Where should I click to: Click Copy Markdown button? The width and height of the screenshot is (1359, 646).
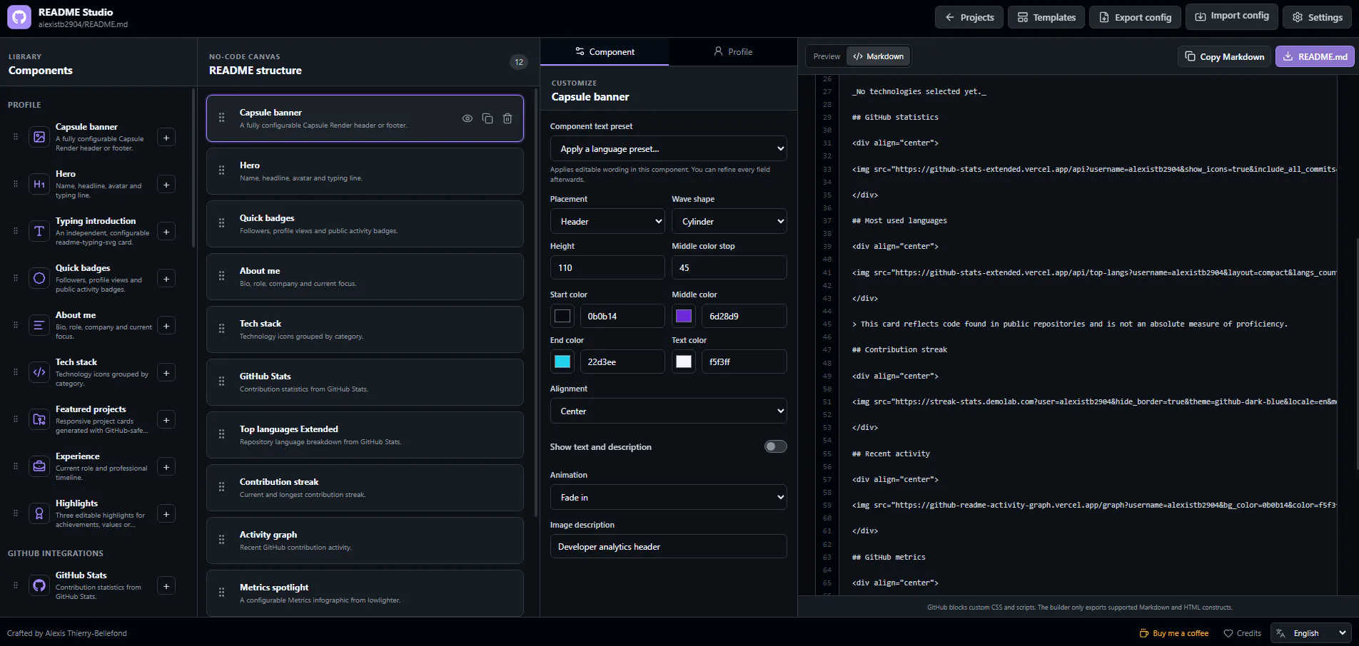[x=1225, y=56]
